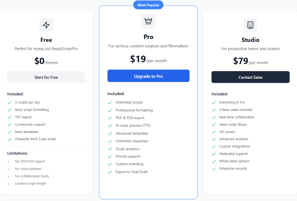Click the x icon next to Limited script length
This screenshot has height=201, width=297.
point(8,184)
